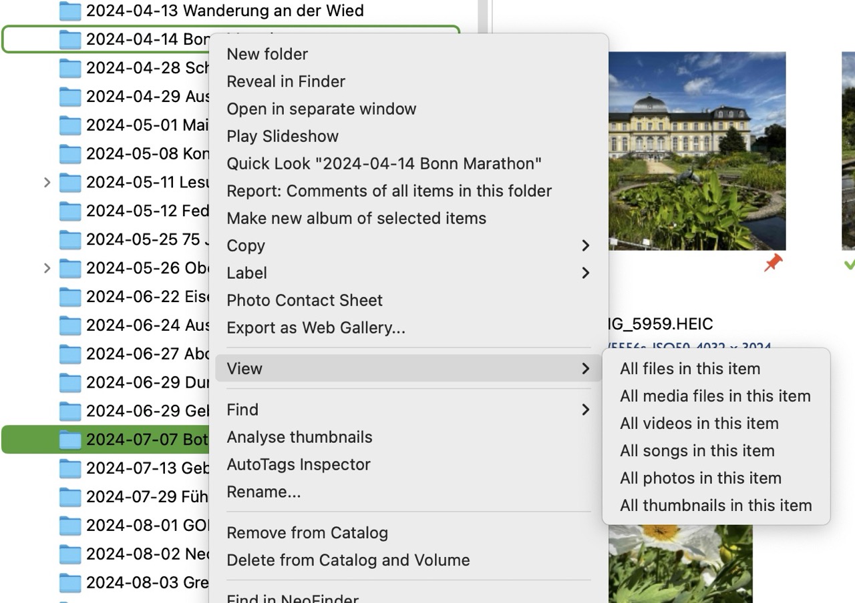The image size is (855, 603).
Task: Open the Label submenu via its chevron
Action: click(x=586, y=273)
